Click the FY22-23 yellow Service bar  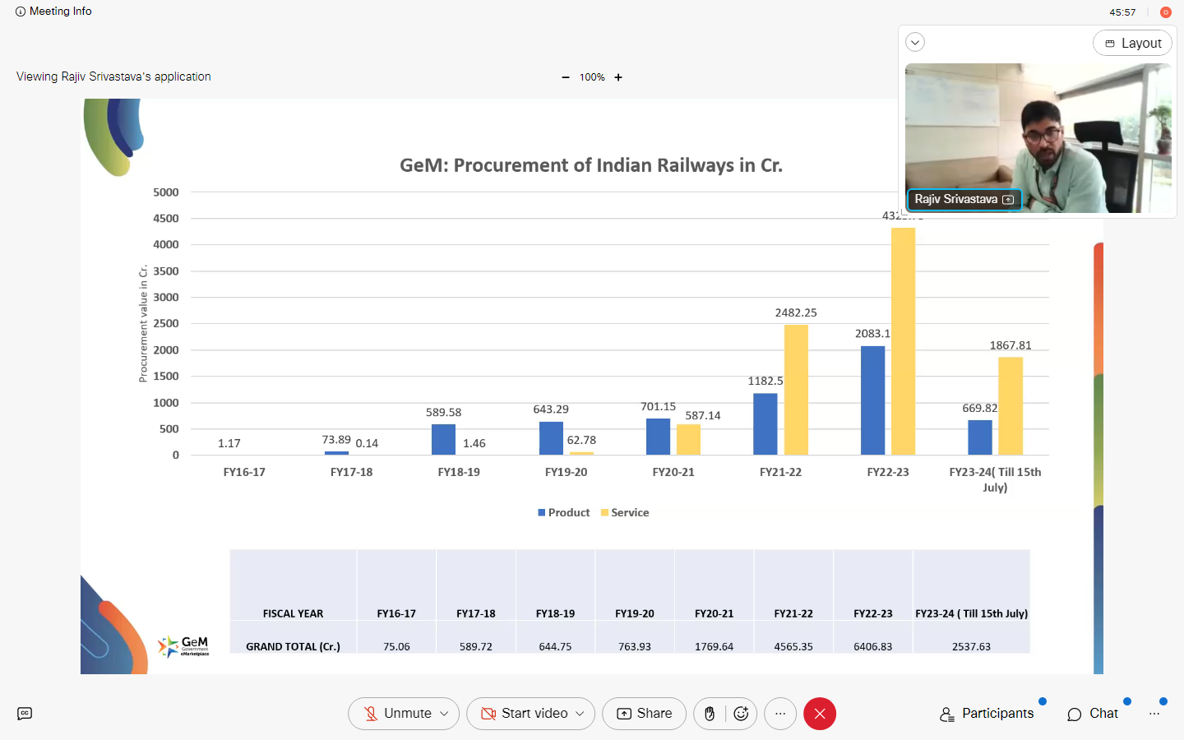903,341
